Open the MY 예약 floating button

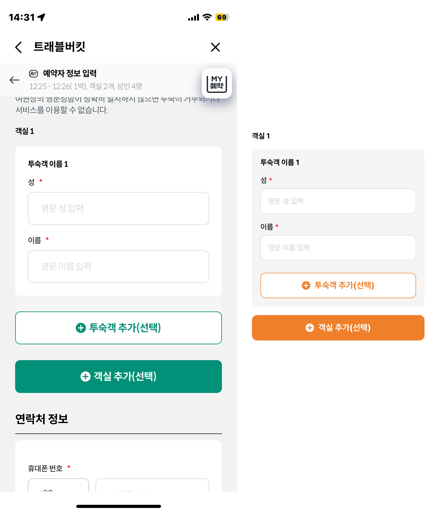(x=217, y=83)
